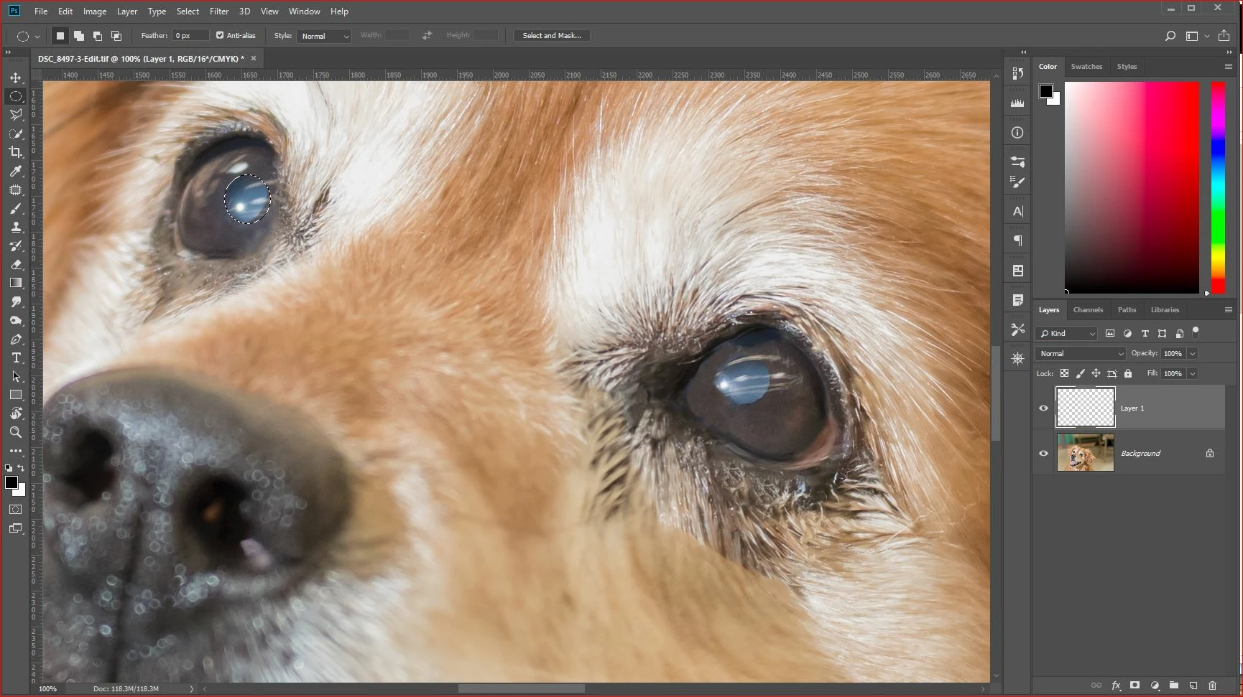The height and width of the screenshot is (697, 1243).
Task: Open the Opacity slider dropdown arrow
Action: [x=1193, y=354]
